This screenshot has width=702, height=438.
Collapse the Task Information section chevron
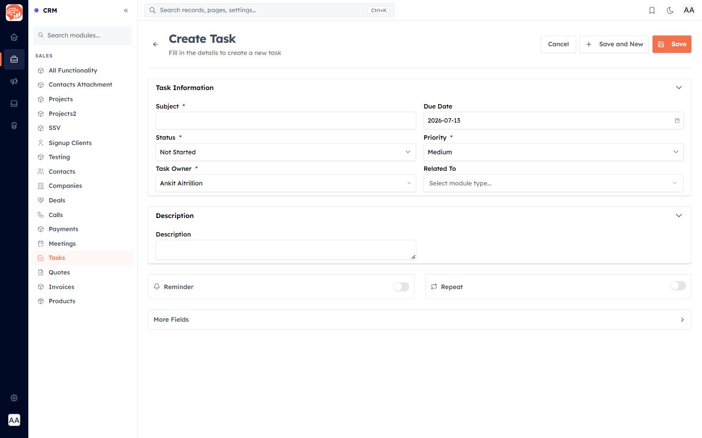point(679,88)
